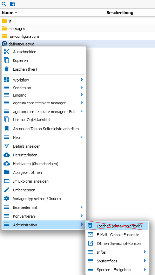Click the Beschreibung column header
The height and width of the screenshot is (275, 155).
120,13
